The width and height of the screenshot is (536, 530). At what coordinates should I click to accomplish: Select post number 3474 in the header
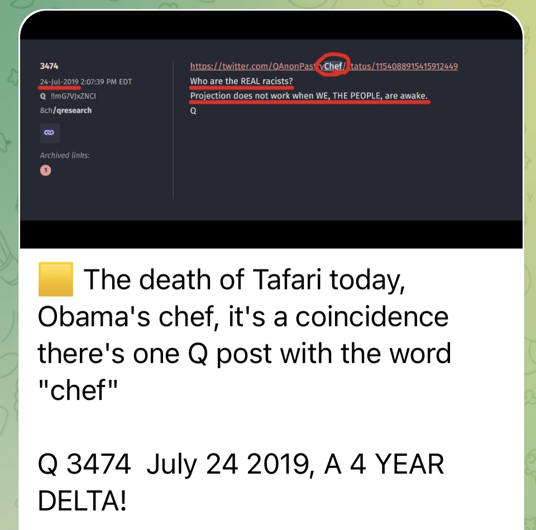[x=48, y=66]
